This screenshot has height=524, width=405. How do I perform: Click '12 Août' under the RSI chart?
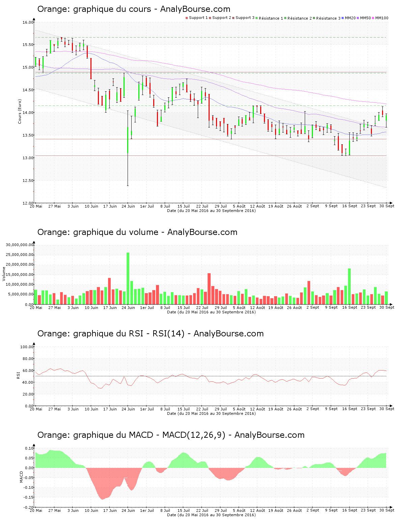click(x=258, y=409)
